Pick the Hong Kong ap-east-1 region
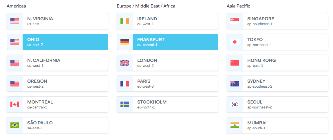 pos(285,63)
